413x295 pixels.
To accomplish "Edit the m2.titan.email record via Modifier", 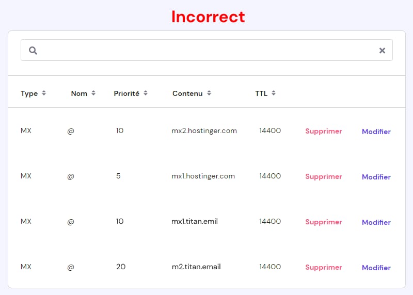I will tap(376, 268).
